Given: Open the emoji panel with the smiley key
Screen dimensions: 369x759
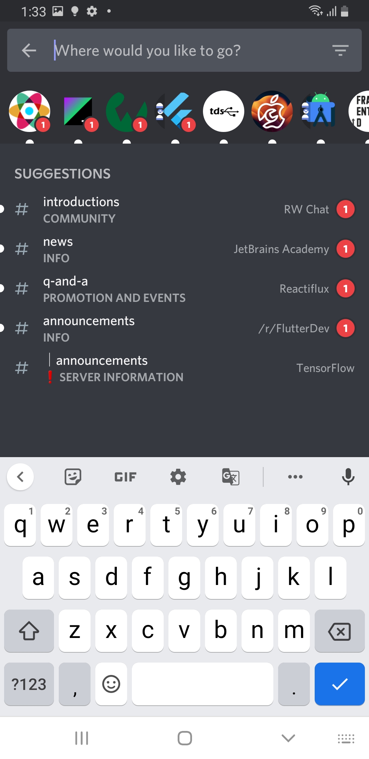Looking at the screenshot, I should tap(111, 684).
